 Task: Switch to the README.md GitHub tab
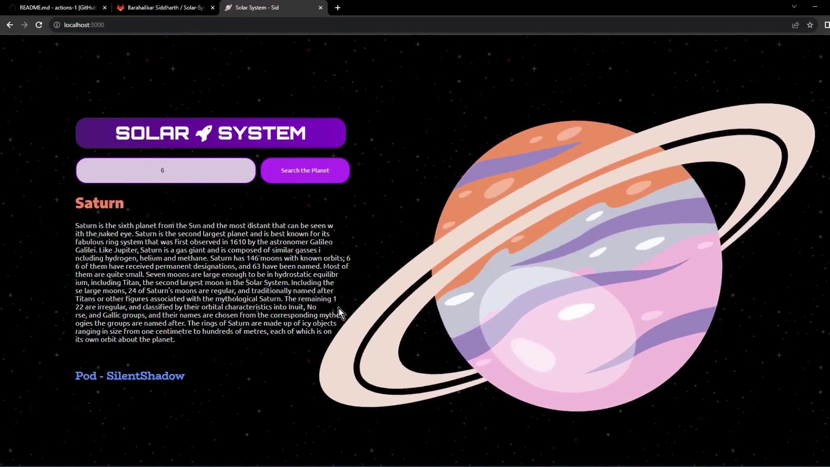[x=57, y=8]
